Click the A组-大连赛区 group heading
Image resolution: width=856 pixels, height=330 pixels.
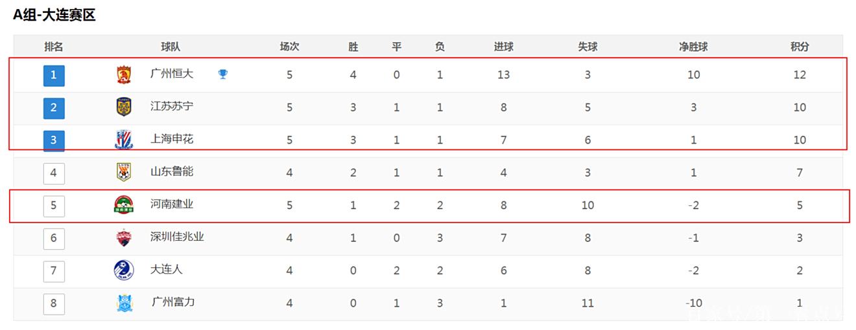pos(54,16)
